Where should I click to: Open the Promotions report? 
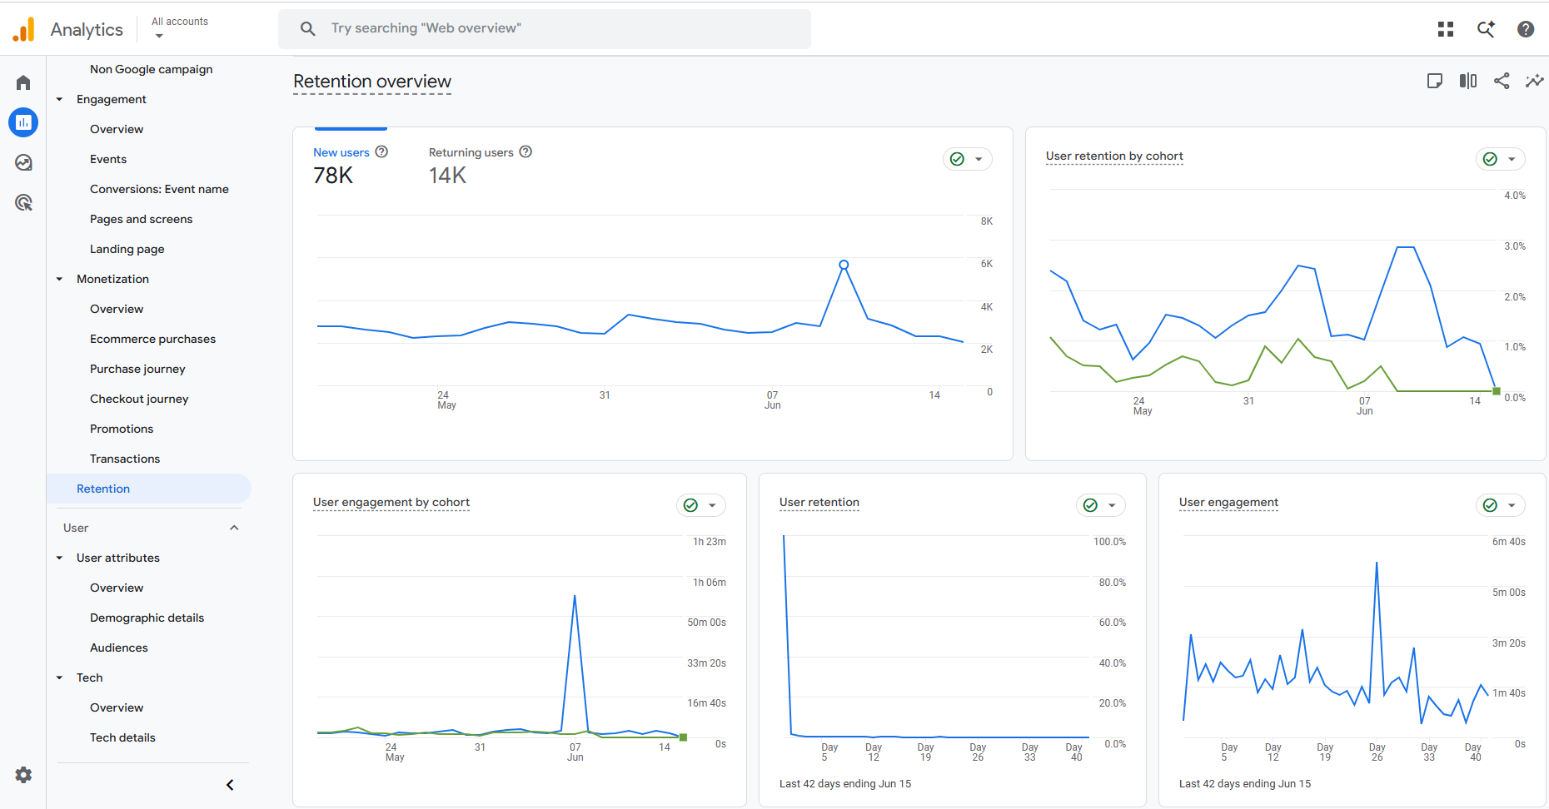(x=122, y=429)
